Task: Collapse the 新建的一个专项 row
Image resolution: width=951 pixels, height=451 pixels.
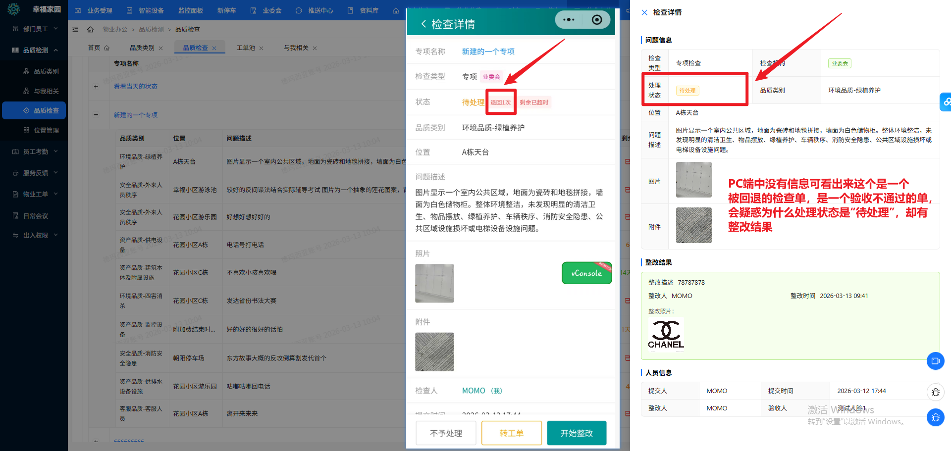Action: point(96,115)
